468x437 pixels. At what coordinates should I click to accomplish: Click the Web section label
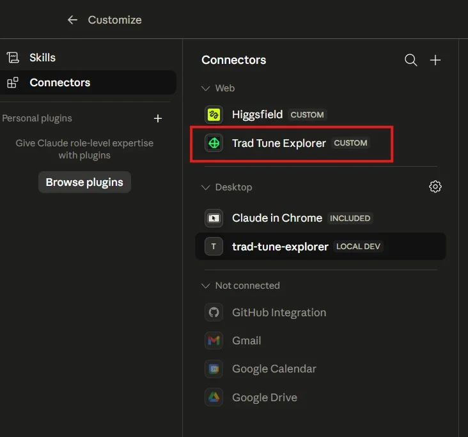click(225, 88)
